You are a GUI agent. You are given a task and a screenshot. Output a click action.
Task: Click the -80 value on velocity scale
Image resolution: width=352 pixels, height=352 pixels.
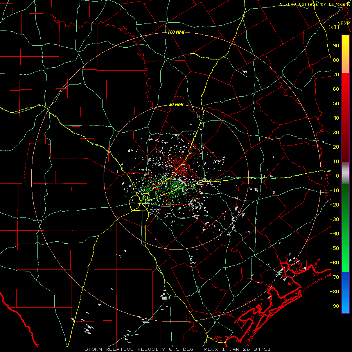pyautogui.click(x=334, y=292)
